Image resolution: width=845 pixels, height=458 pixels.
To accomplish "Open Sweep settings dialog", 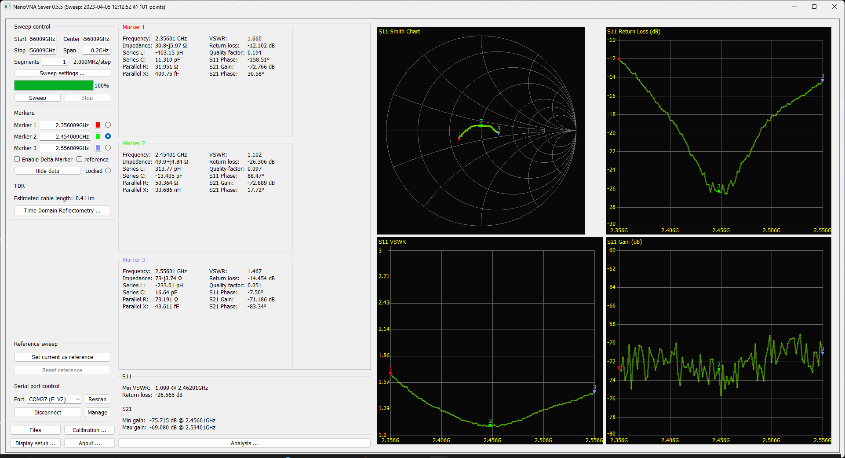I will (x=62, y=73).
